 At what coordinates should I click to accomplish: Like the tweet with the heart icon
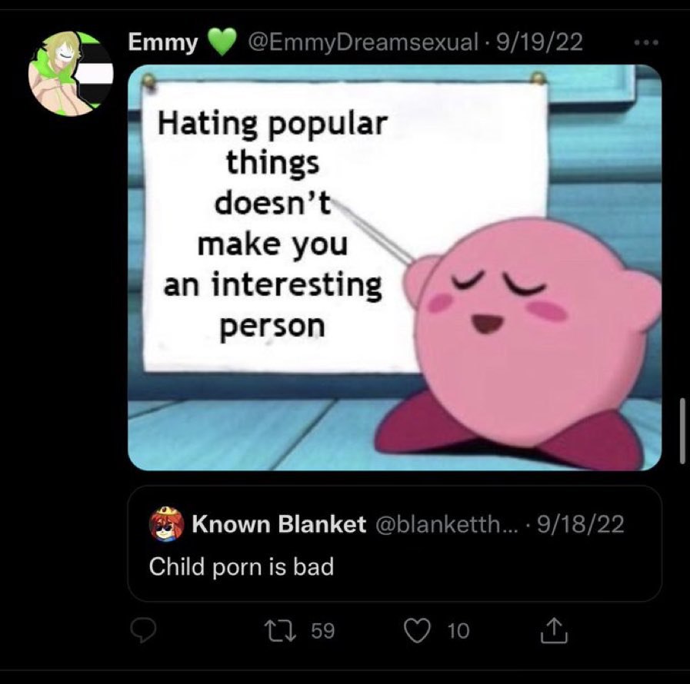417,631
